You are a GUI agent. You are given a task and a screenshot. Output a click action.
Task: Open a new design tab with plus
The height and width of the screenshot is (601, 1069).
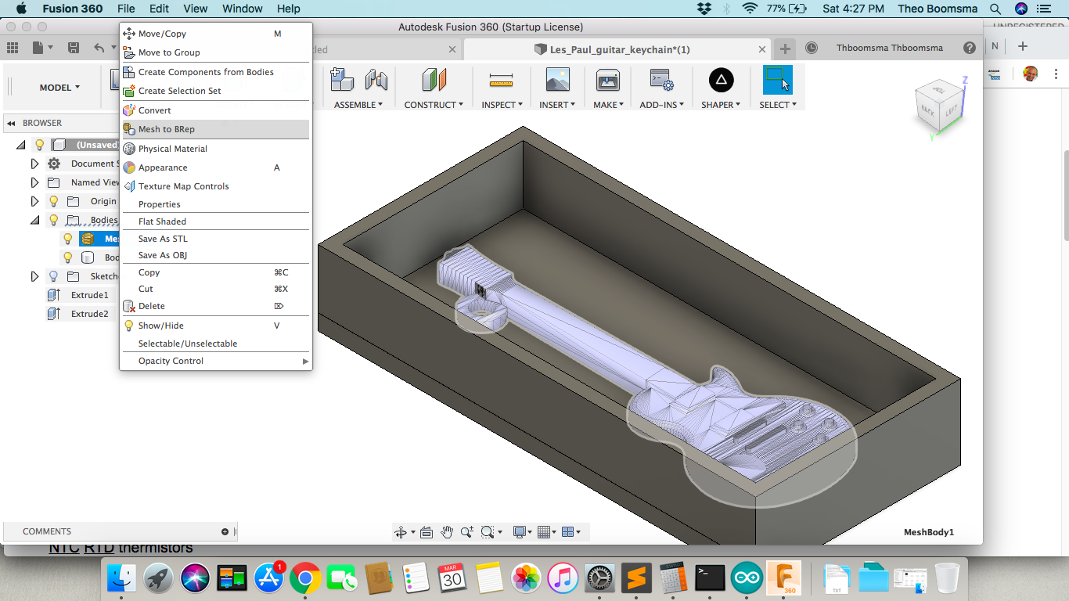(785, 49)
